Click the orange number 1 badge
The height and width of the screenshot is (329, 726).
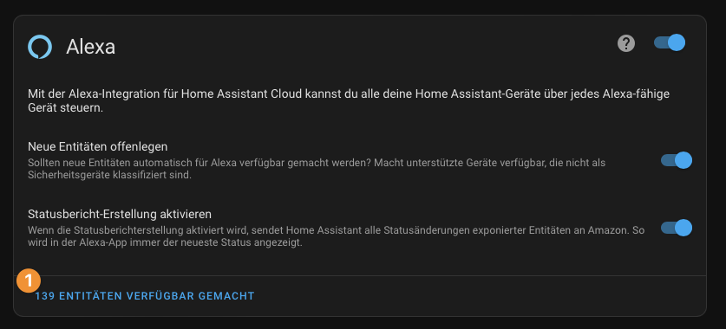(29, 281)
